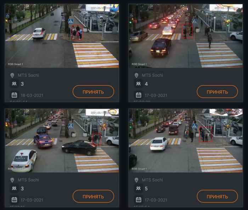The image size is (248, 210).
Task: Select the date text 18-03-2021
Action: point(32,95)
